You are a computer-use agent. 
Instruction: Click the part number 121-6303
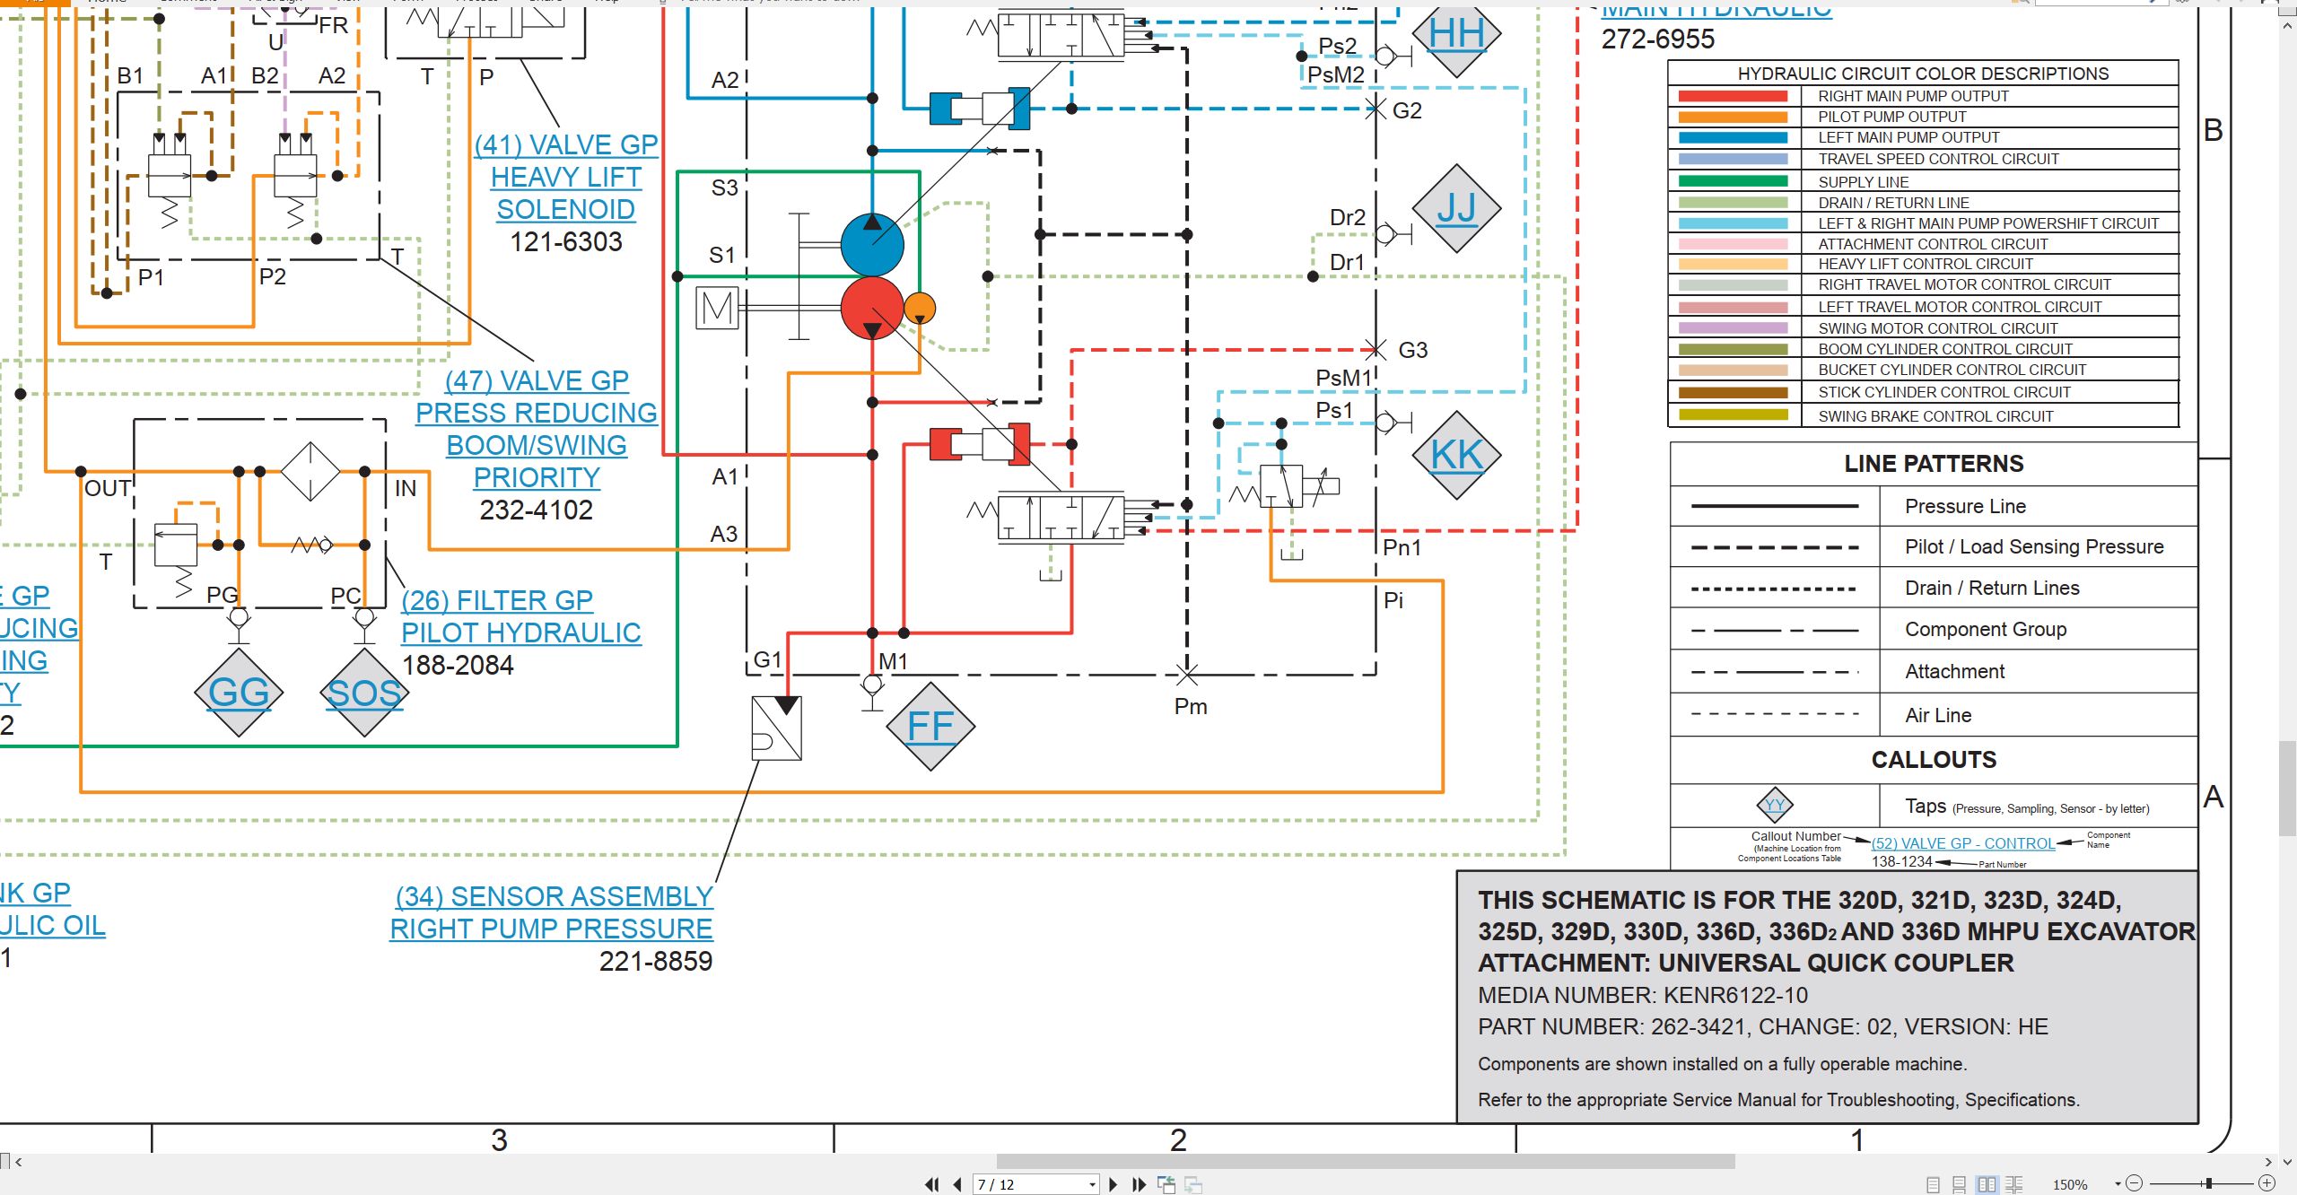(566, 241)
